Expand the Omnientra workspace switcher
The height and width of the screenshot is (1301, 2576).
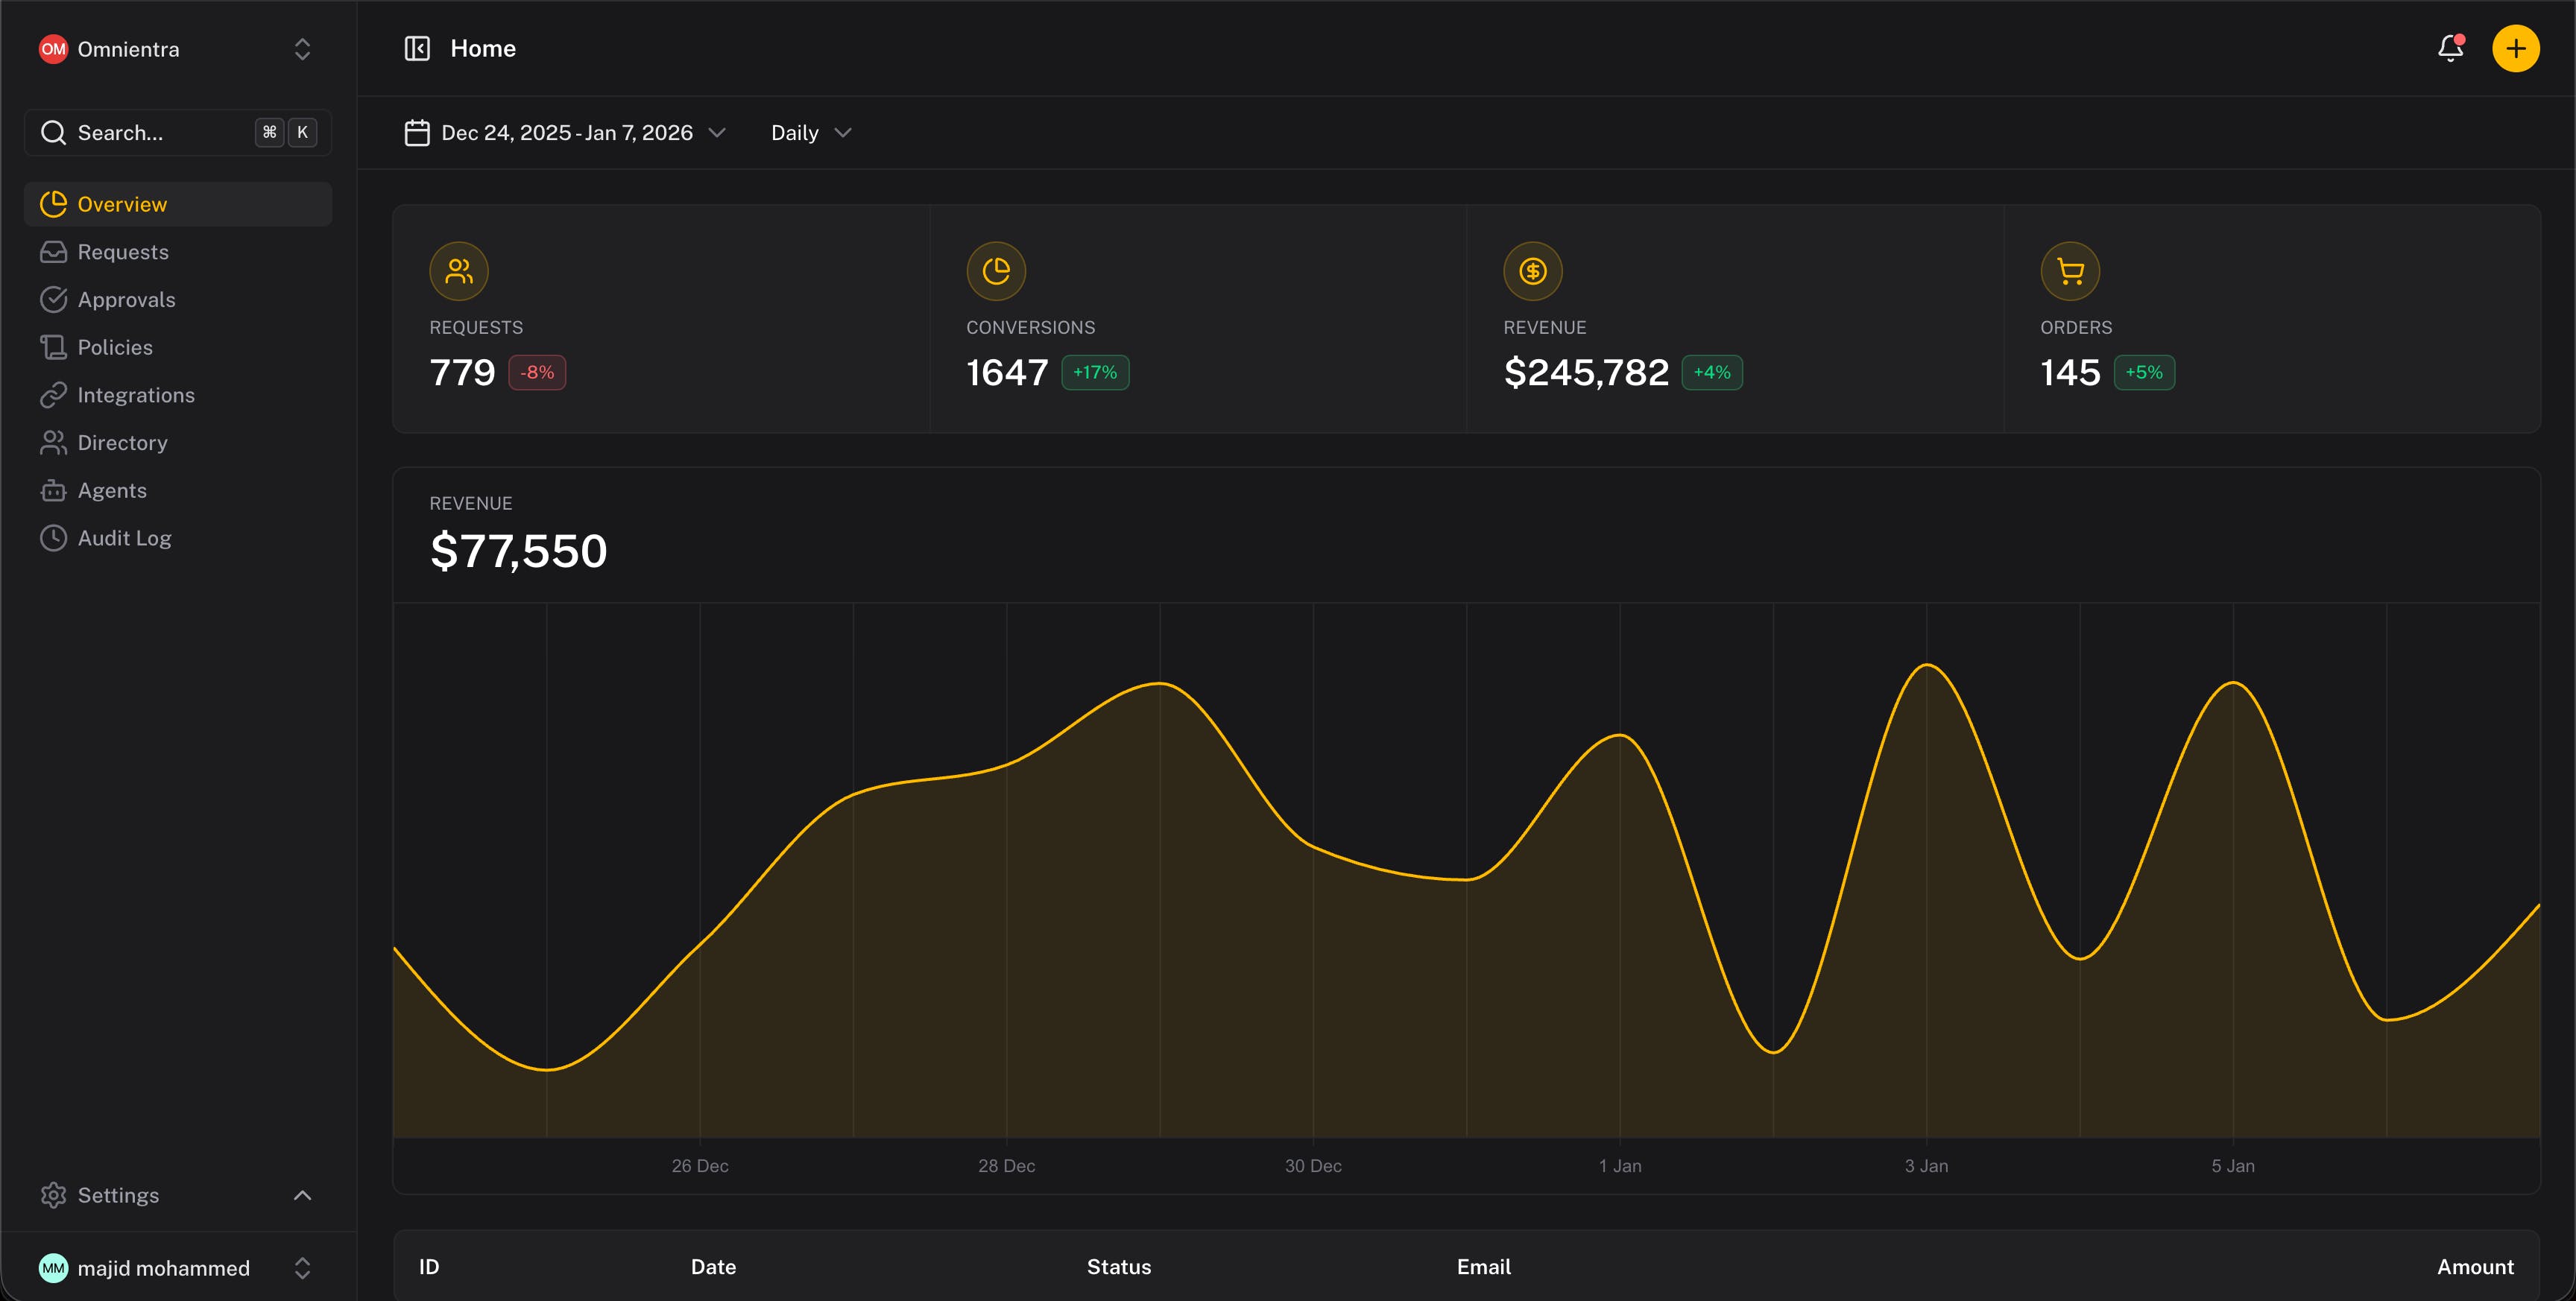(x=302, y=49)
